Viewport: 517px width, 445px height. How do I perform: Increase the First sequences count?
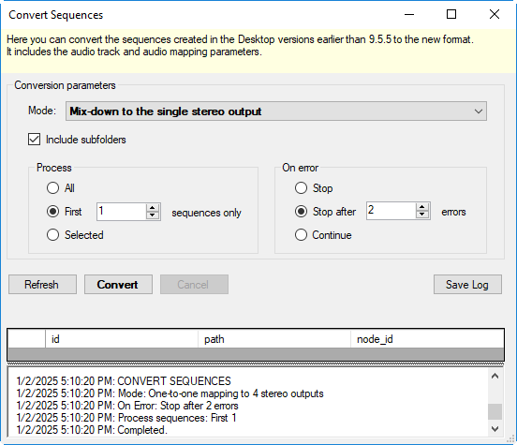[153, 208]
